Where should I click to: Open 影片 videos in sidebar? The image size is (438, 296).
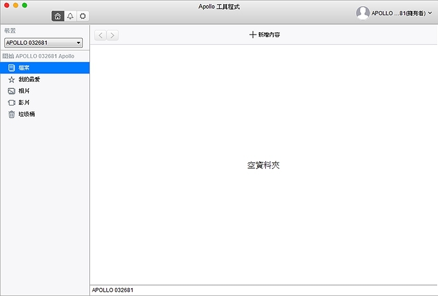pyautogui.click(x=24, y=103)
